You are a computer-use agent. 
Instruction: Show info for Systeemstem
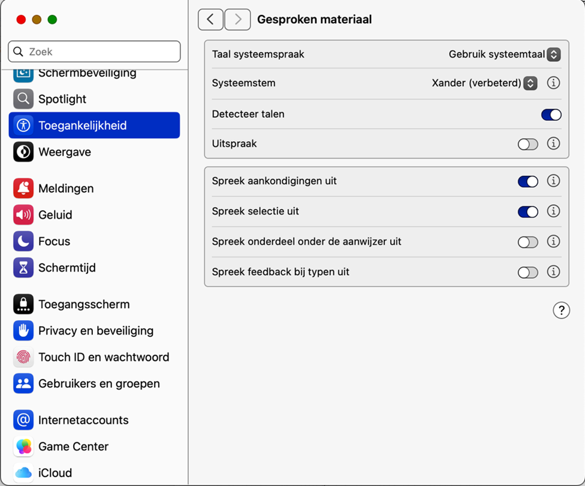tap(553, 83)
